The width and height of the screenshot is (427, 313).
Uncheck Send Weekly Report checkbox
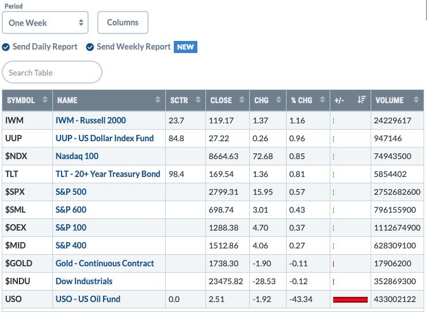(90, 47)
